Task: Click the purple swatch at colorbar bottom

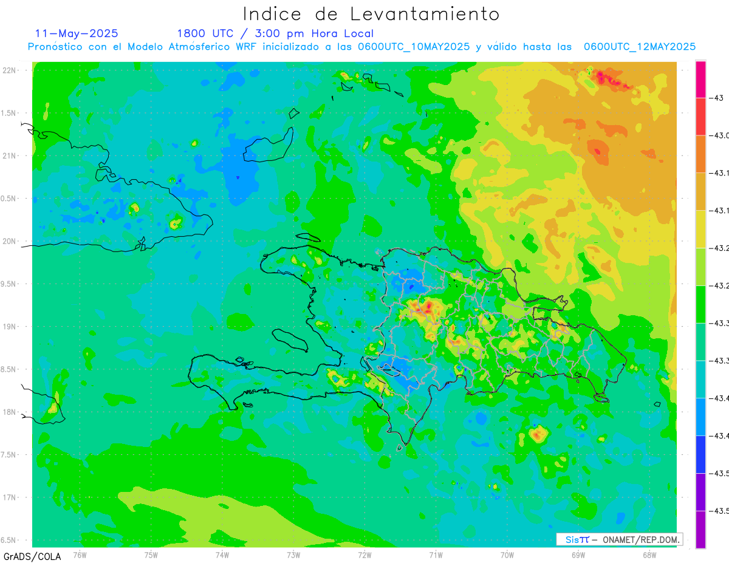Action: [700, 530]
